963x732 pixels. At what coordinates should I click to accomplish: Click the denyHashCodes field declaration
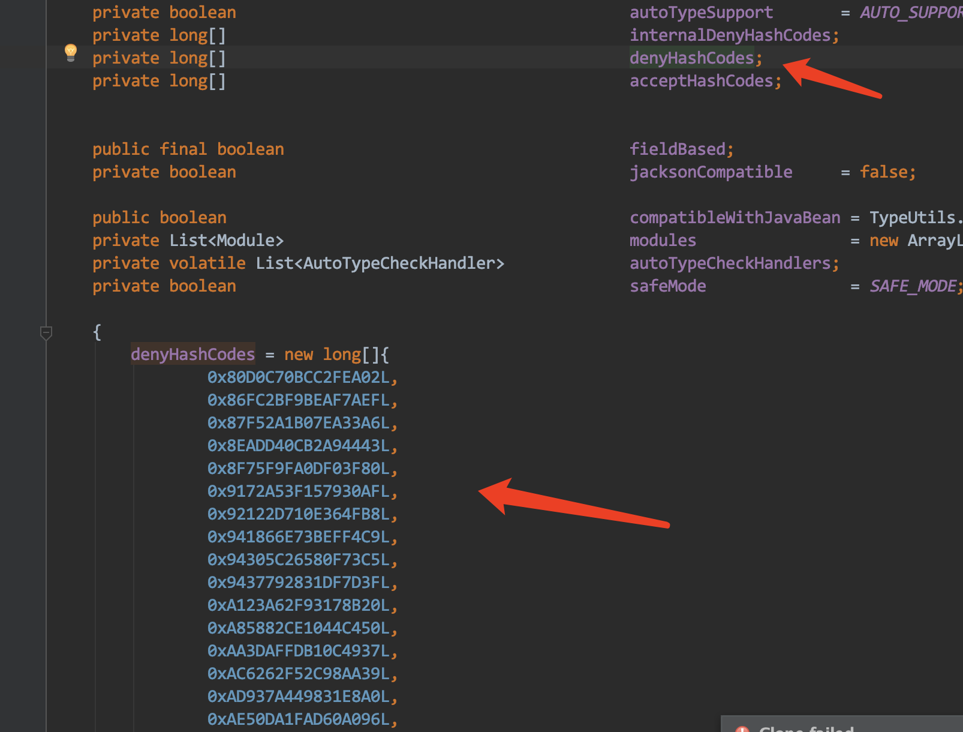691,58
